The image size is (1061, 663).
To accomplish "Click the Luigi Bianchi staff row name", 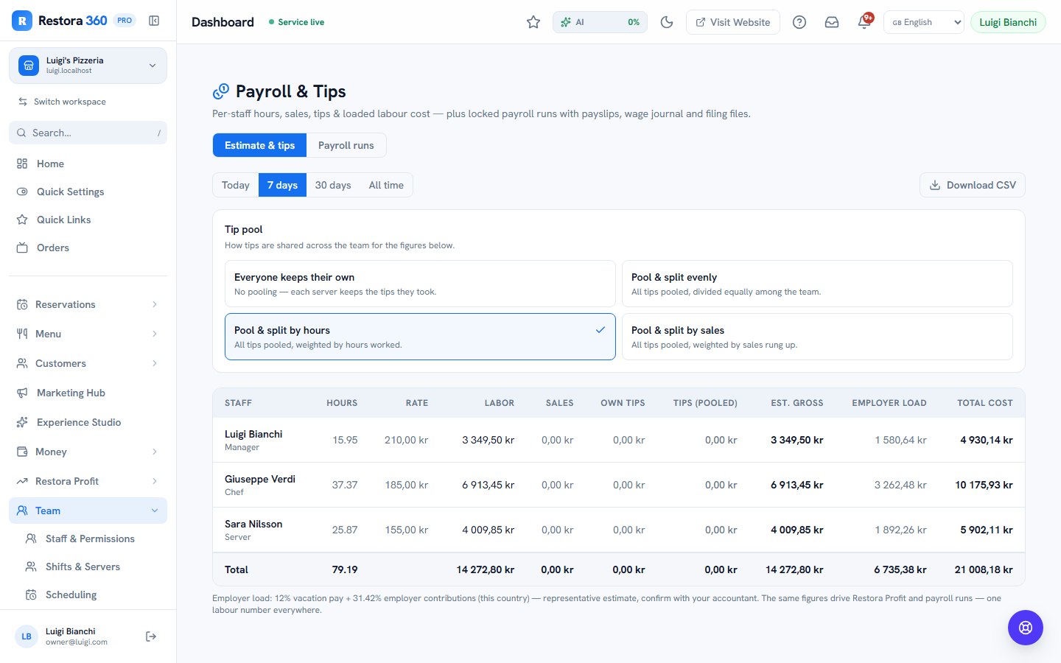I will [253, 434].
